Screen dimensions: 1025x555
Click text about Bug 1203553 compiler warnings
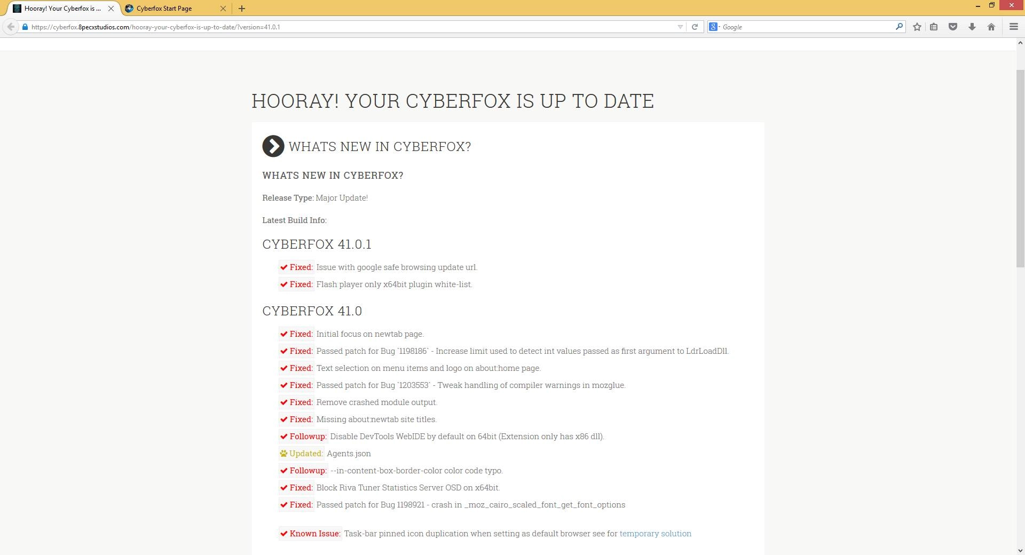point(471,385)
